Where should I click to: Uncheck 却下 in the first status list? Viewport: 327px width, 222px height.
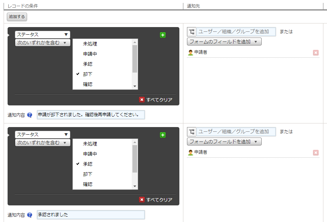pyautogui.click(x=103, y=74)
